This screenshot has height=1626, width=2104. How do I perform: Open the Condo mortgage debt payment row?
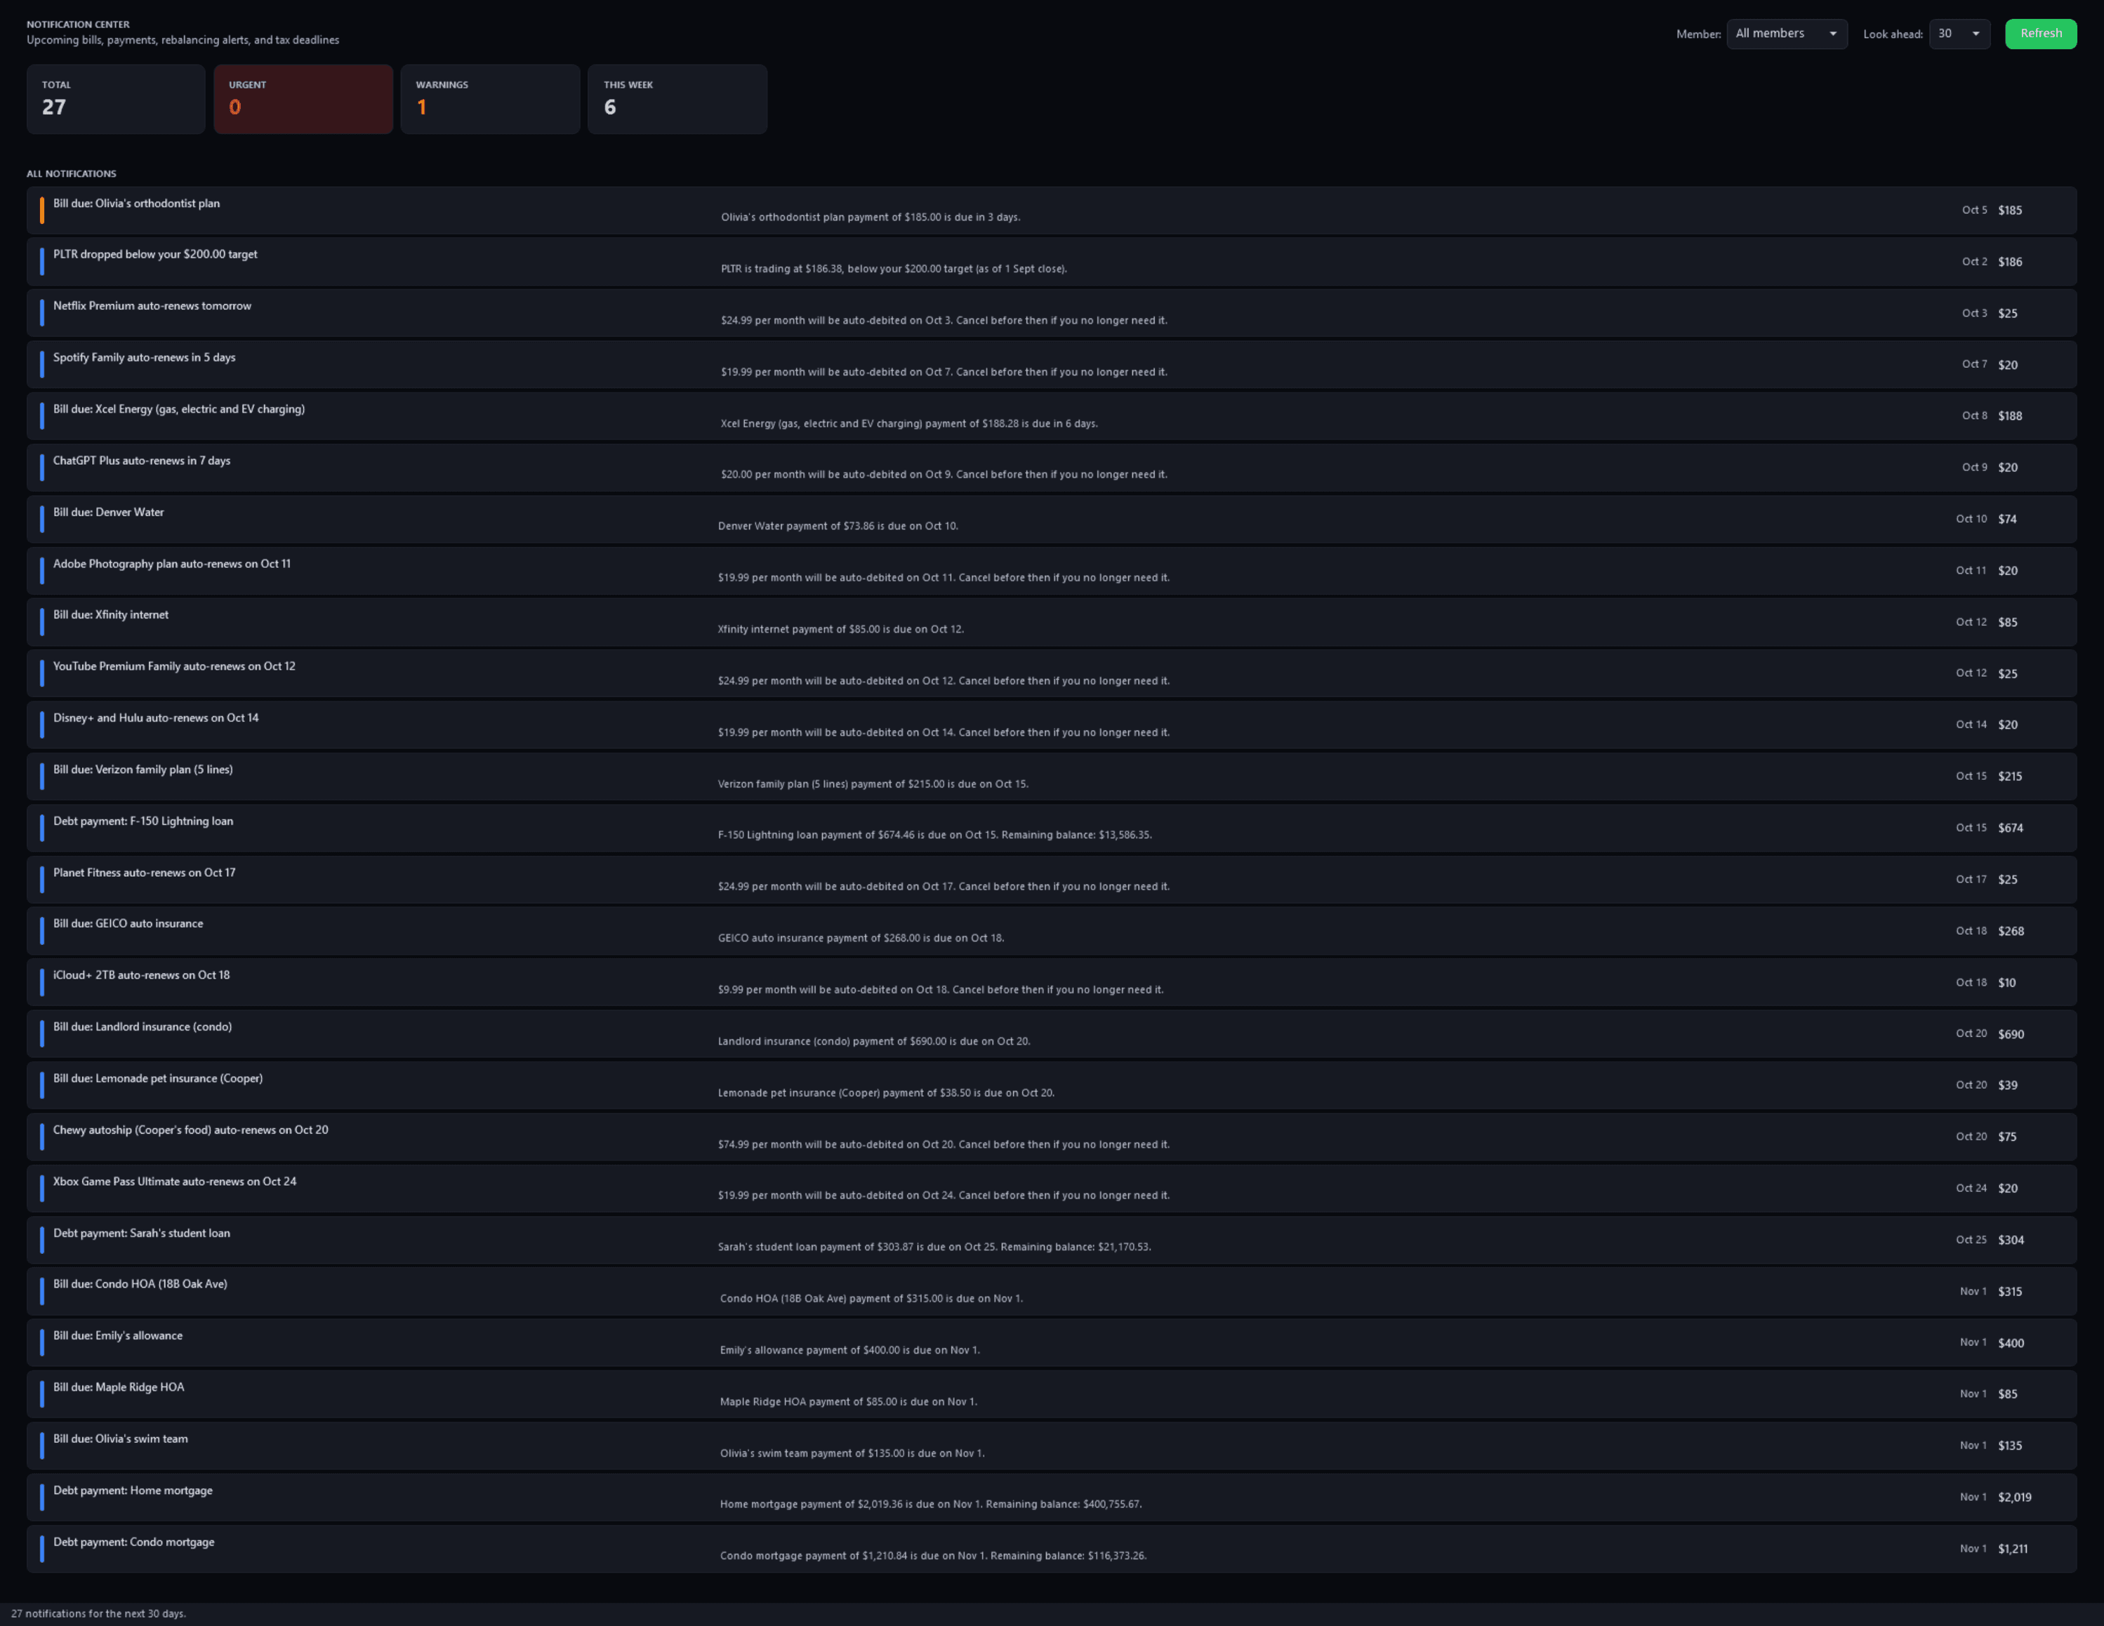[1051, 1549]
